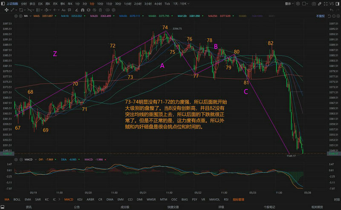
Task: Switch to KDJ indicator tab
Action: pyautogui.click(x=80, y=199)
